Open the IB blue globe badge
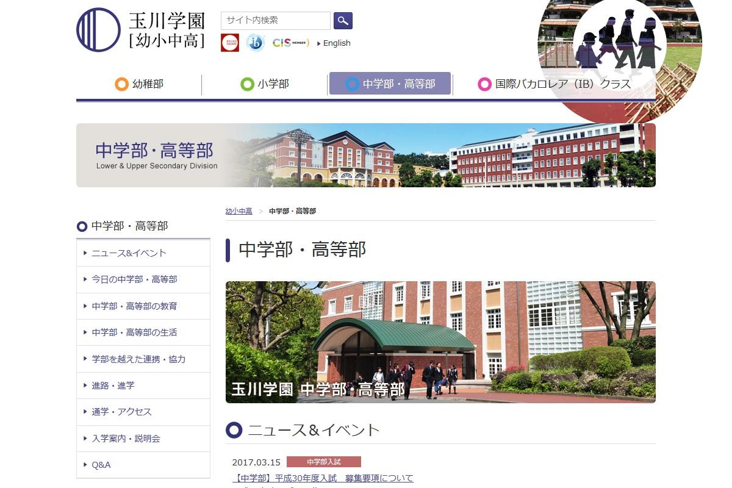The width and height of the screenshot is (732, 488). 255,43
